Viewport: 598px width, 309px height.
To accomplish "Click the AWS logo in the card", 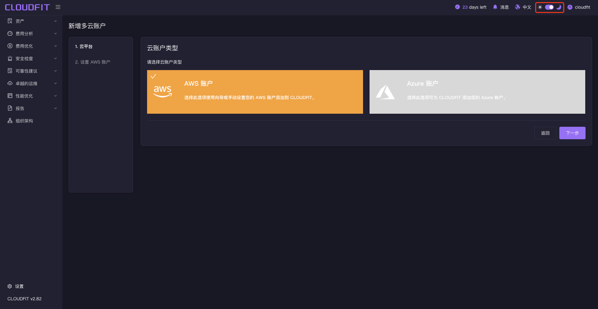I will coord(163,92).
